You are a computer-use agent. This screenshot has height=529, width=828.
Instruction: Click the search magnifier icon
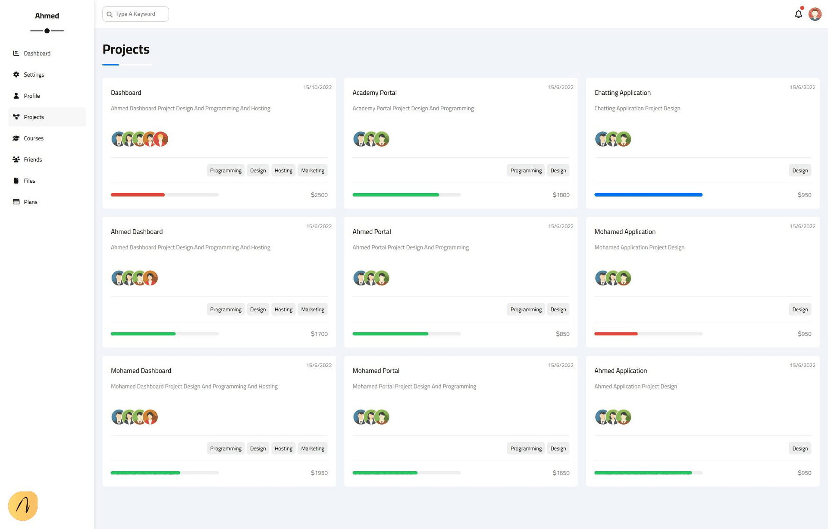(110, 14)
